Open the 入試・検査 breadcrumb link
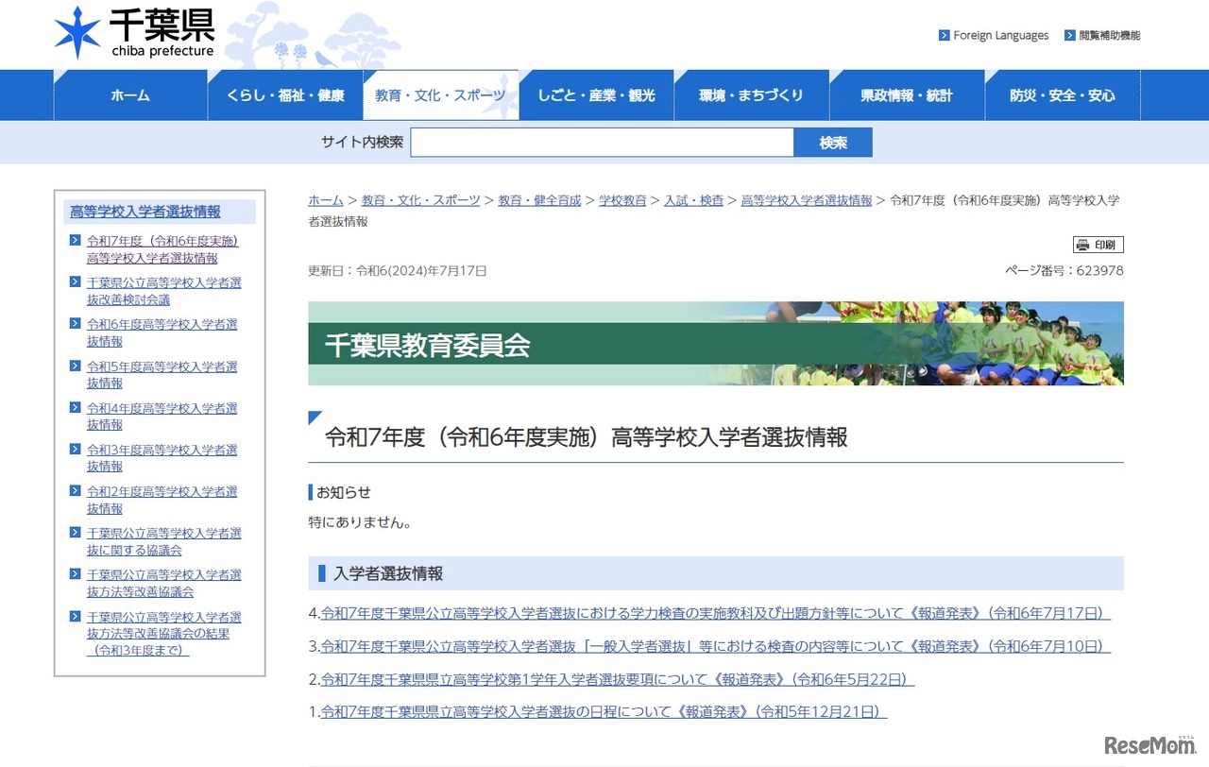 click(x=694, y=200)
